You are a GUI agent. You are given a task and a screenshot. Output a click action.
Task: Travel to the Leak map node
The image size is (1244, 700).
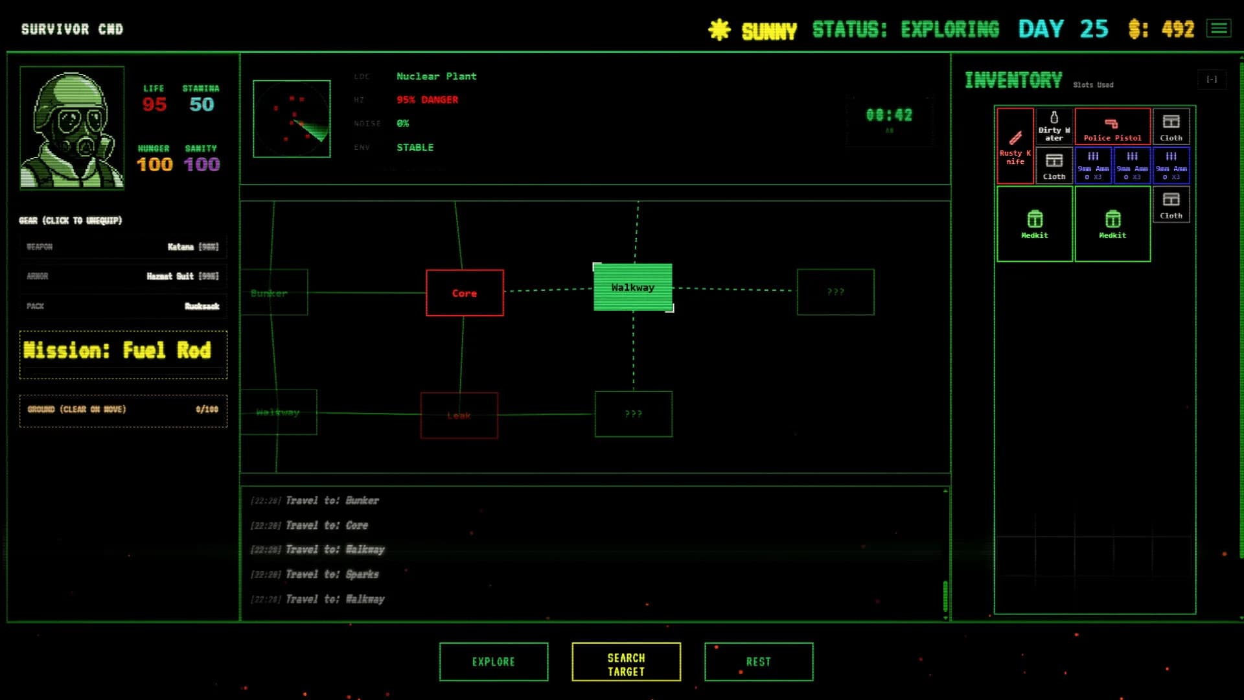459,415
